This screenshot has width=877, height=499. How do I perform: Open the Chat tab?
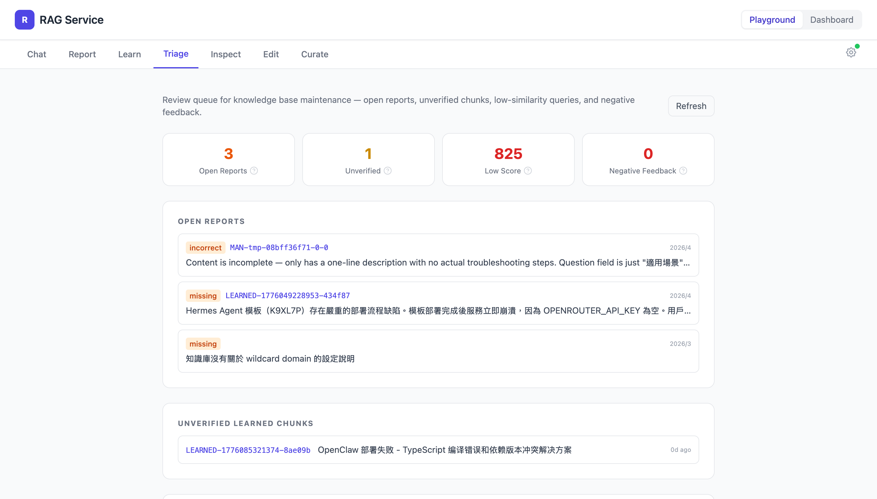pos(36,54)
